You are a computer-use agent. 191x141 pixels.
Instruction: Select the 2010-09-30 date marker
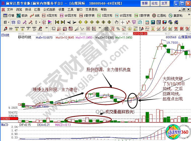140,33
